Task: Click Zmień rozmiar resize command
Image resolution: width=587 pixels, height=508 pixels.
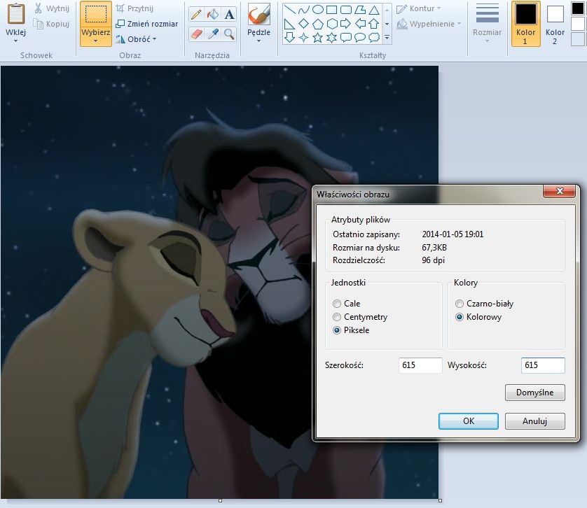Action: pyautogui.click(x=147, y=24)
